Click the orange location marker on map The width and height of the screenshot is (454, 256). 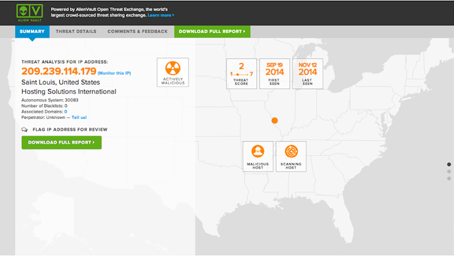(x=274, y=120)
